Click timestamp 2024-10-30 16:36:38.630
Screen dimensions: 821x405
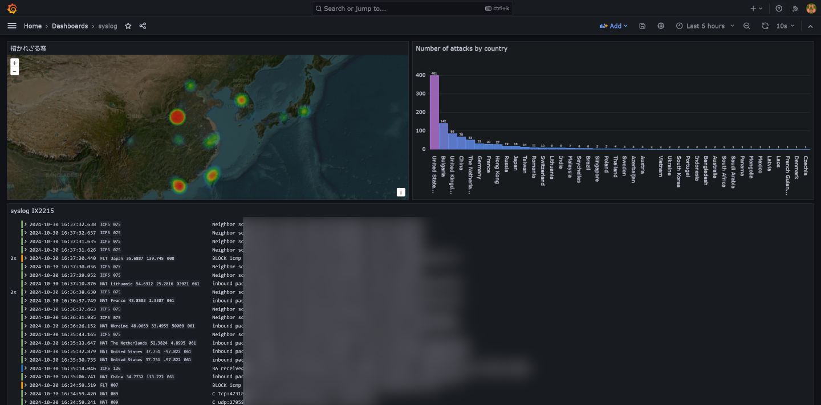pos(63,292)
